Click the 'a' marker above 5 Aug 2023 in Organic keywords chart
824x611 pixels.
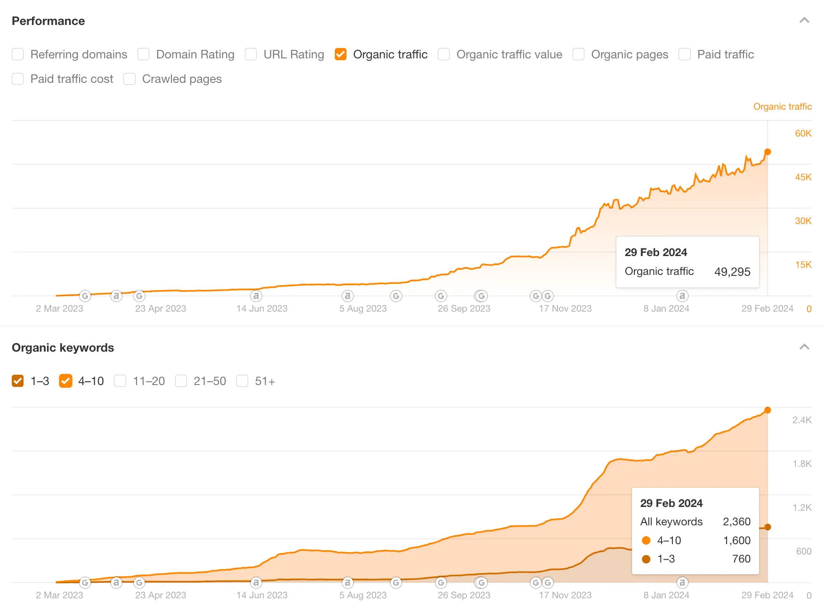(x=347, y=583)
